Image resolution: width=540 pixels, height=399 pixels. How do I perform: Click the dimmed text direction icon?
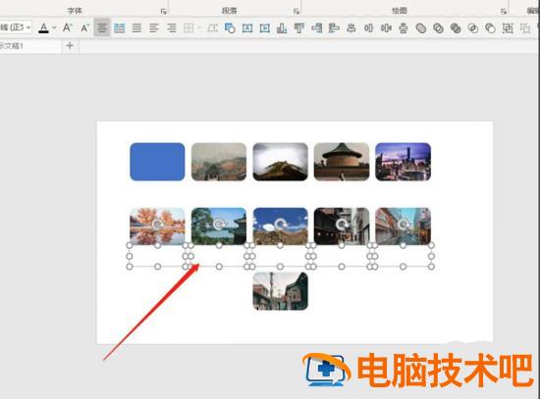(x=212, y=27)
